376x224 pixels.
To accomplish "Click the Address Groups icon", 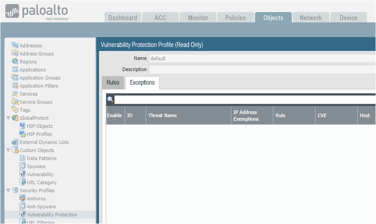I will click(x=15, y=53).
